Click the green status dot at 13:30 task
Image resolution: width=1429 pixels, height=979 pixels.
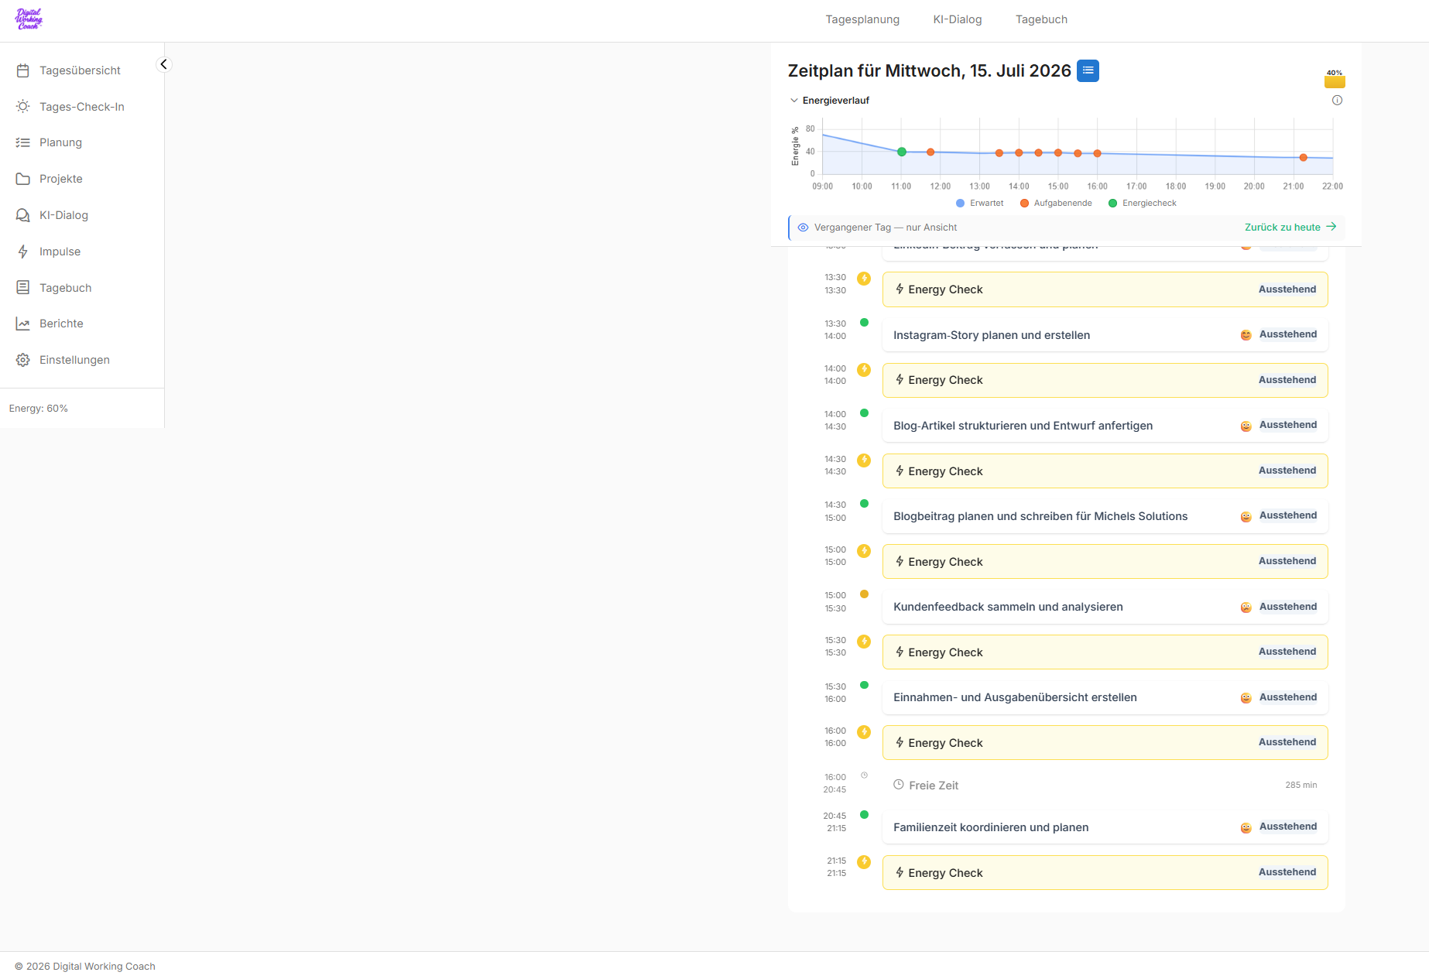[x=864, y=323]
